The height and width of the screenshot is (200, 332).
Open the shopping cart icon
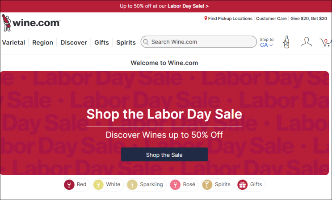coord(325,42)
